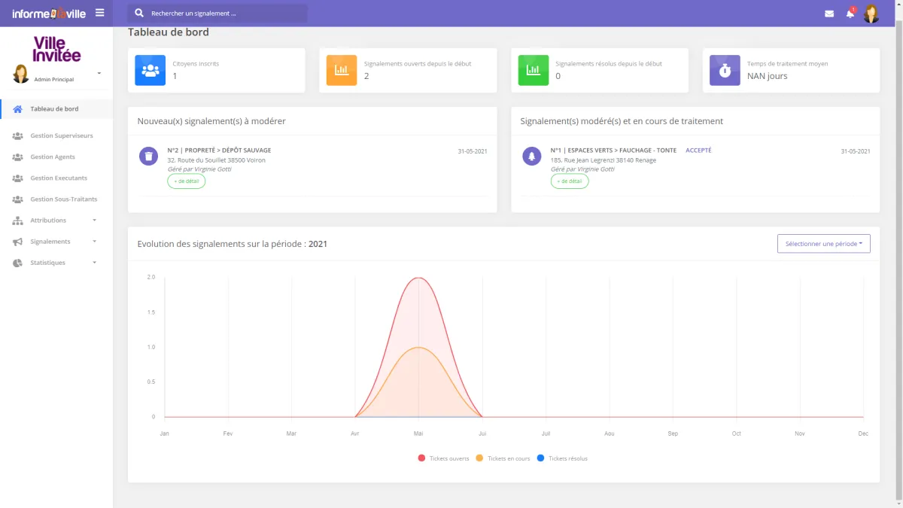Viewport: 903px width, 508px height.
Task: Expand the Signalements submenu arrow
Action: [95, 242]
